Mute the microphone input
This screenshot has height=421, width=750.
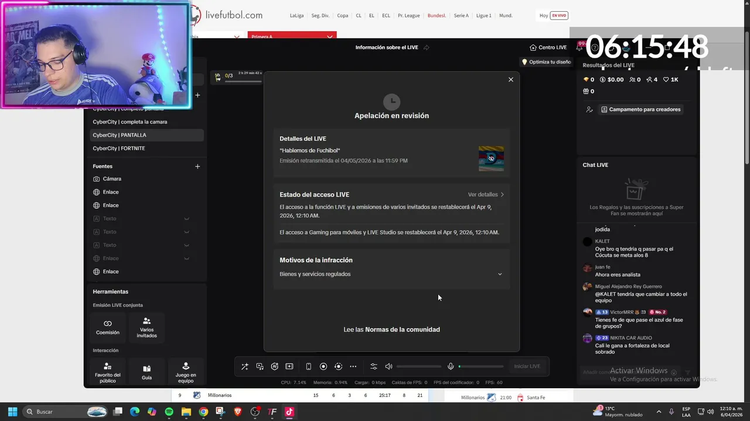(x=451, y=367)
